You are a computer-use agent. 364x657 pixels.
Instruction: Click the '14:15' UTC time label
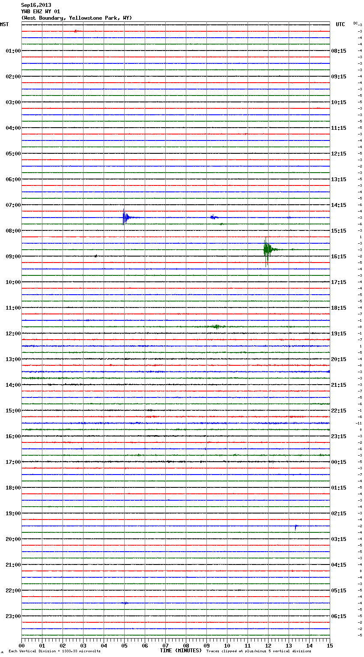339,205
